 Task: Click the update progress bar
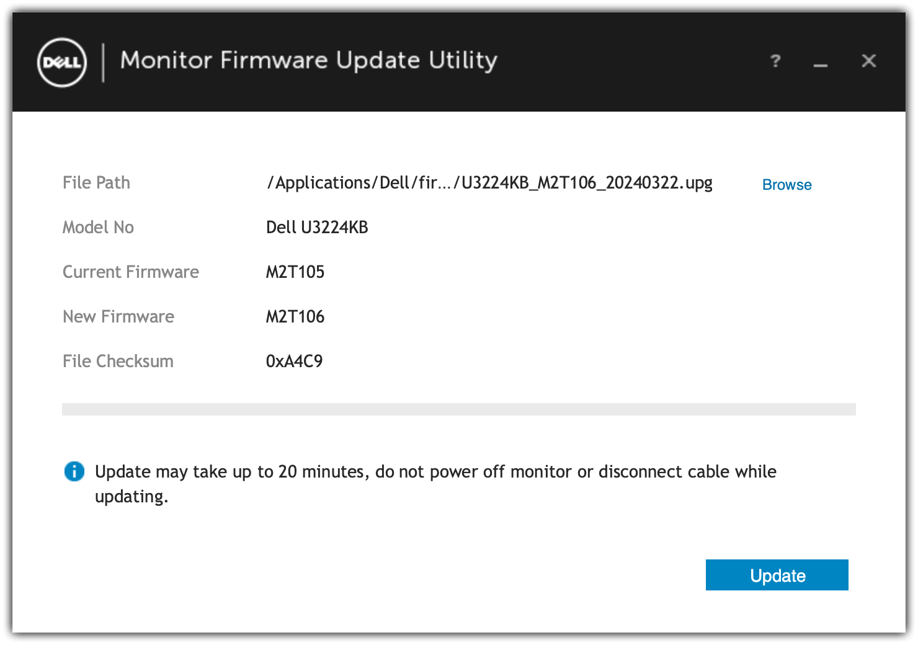(x=458, y=409)
